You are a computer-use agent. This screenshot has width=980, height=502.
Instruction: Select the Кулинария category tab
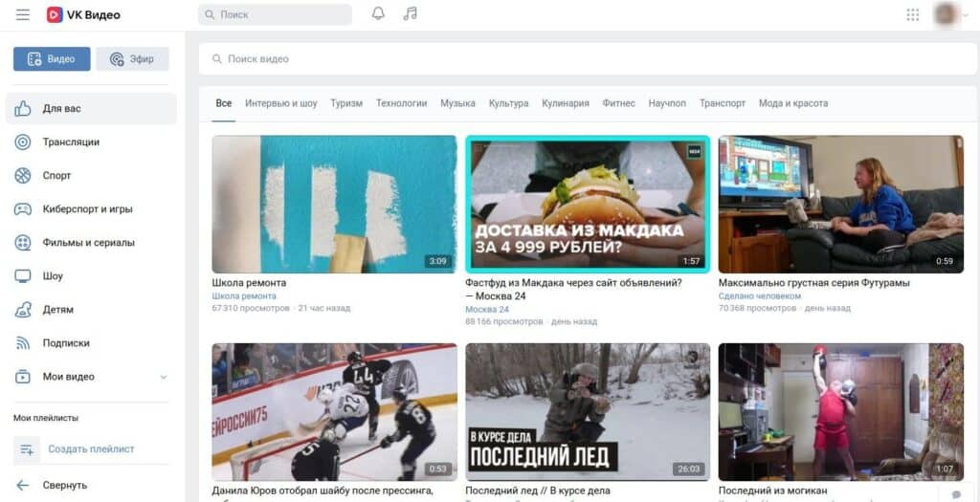(566, 103)
